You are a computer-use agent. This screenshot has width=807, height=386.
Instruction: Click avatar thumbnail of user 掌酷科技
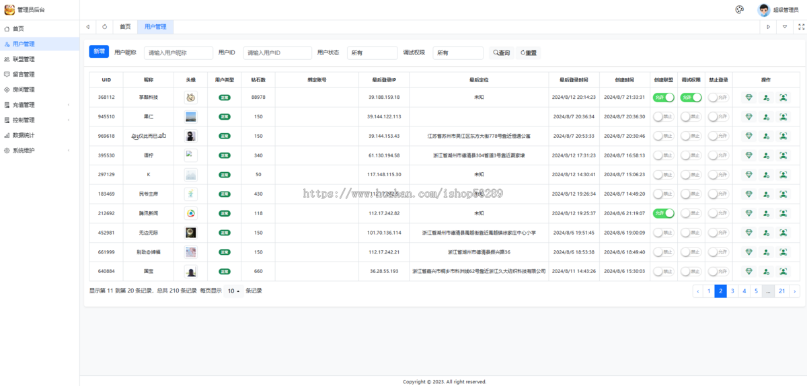191,98
